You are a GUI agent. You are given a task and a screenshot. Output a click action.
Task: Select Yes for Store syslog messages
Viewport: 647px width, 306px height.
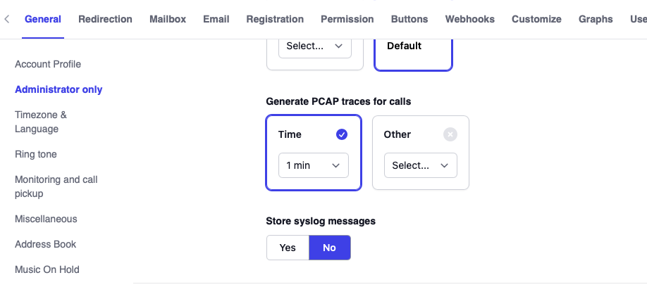[x=288, y=248]
